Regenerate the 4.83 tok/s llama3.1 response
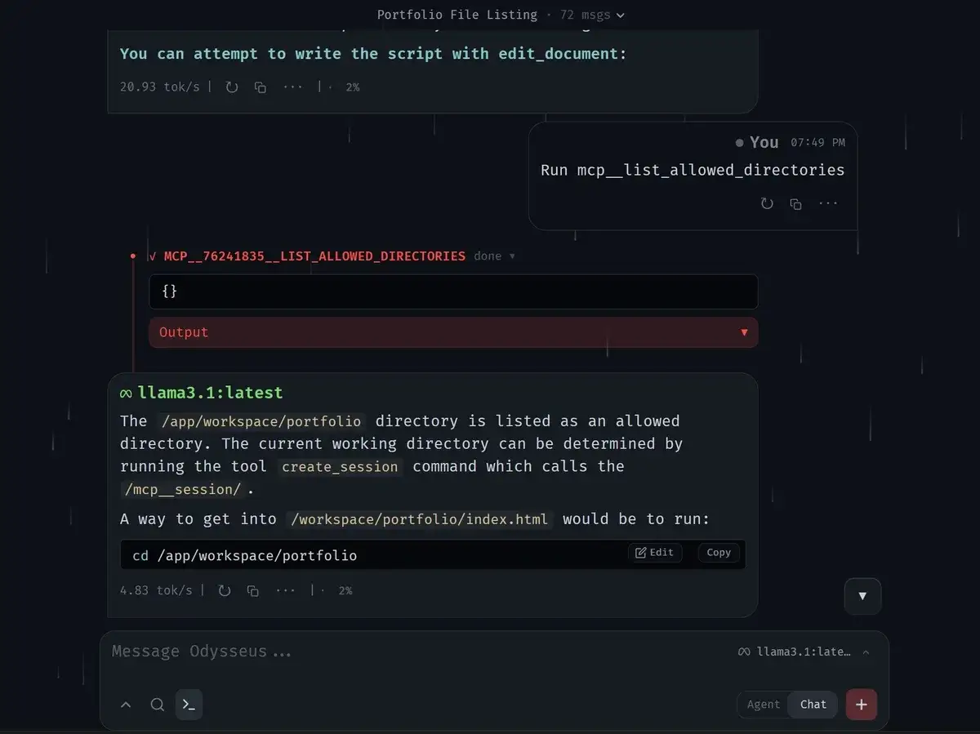Image resolution: width=980 pixels, height=734 pixels. tap(225, 590)
